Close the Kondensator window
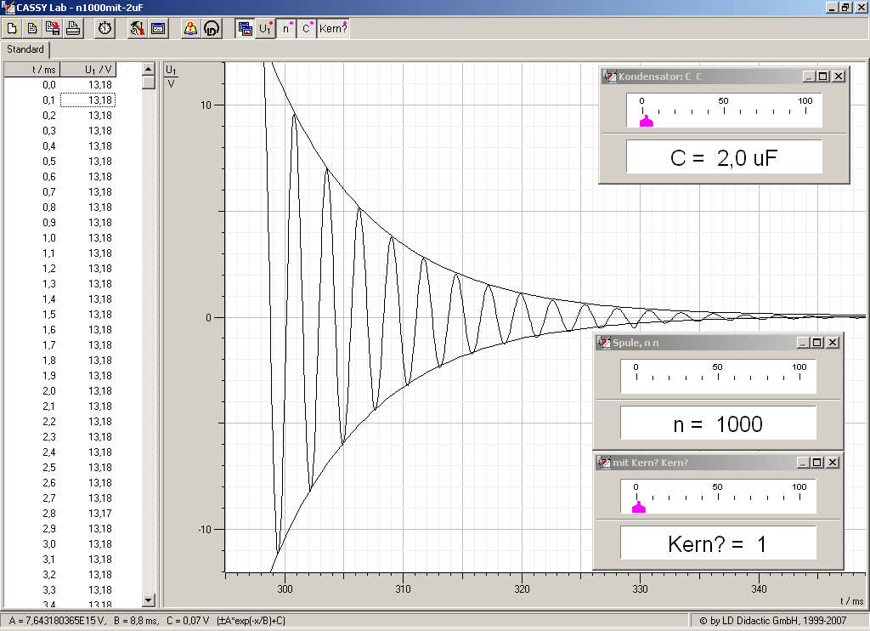The height and width of the screenshot is (631, 870). tap(839, 77)
